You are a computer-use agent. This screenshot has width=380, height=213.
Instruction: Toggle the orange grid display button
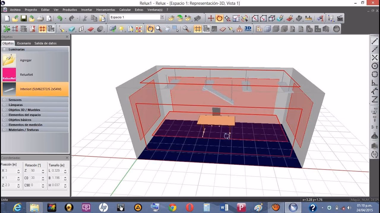tap(197, 29)
